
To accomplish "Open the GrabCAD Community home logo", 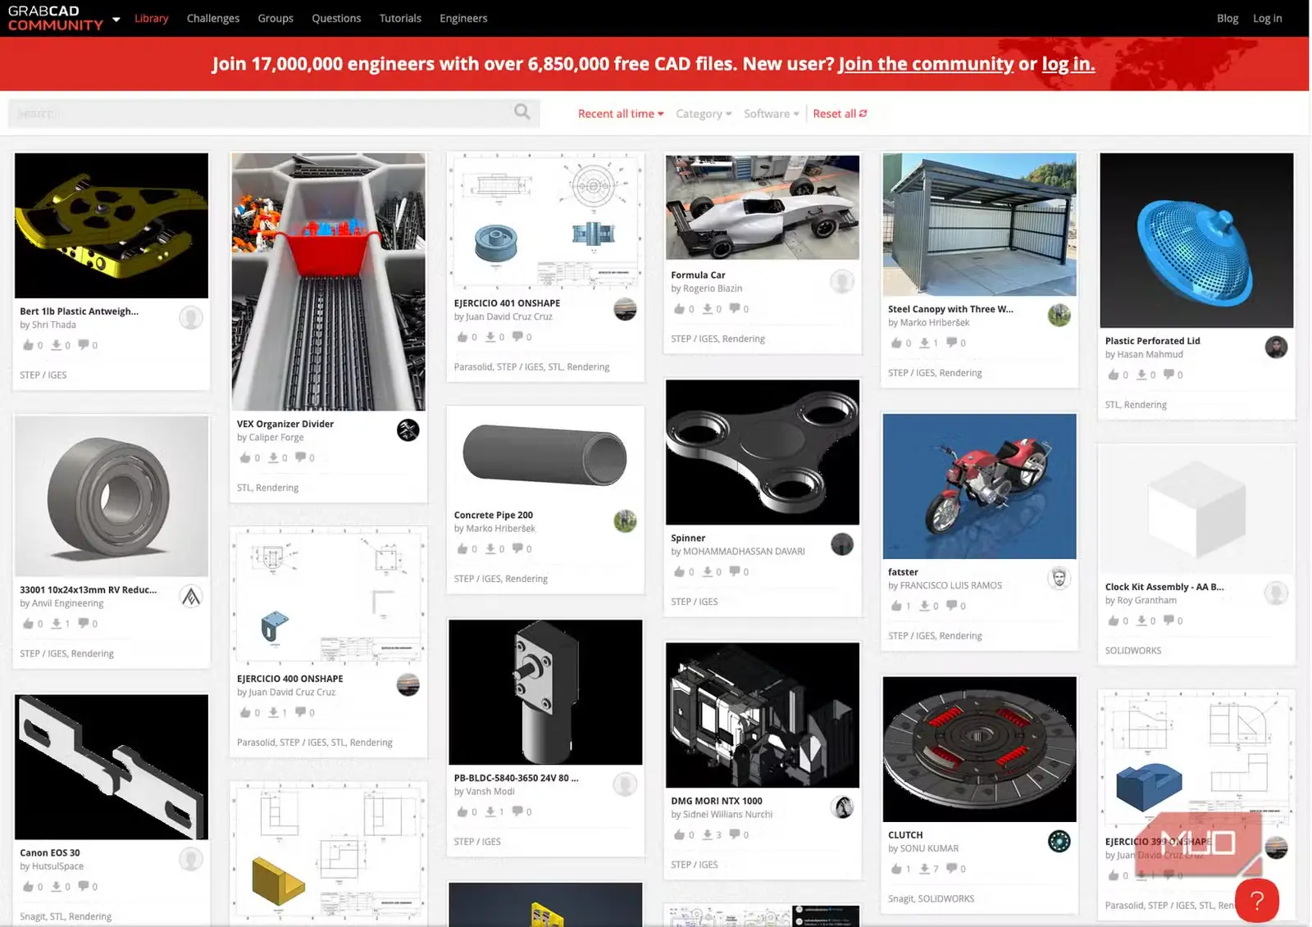I will (x=56, y=18).
